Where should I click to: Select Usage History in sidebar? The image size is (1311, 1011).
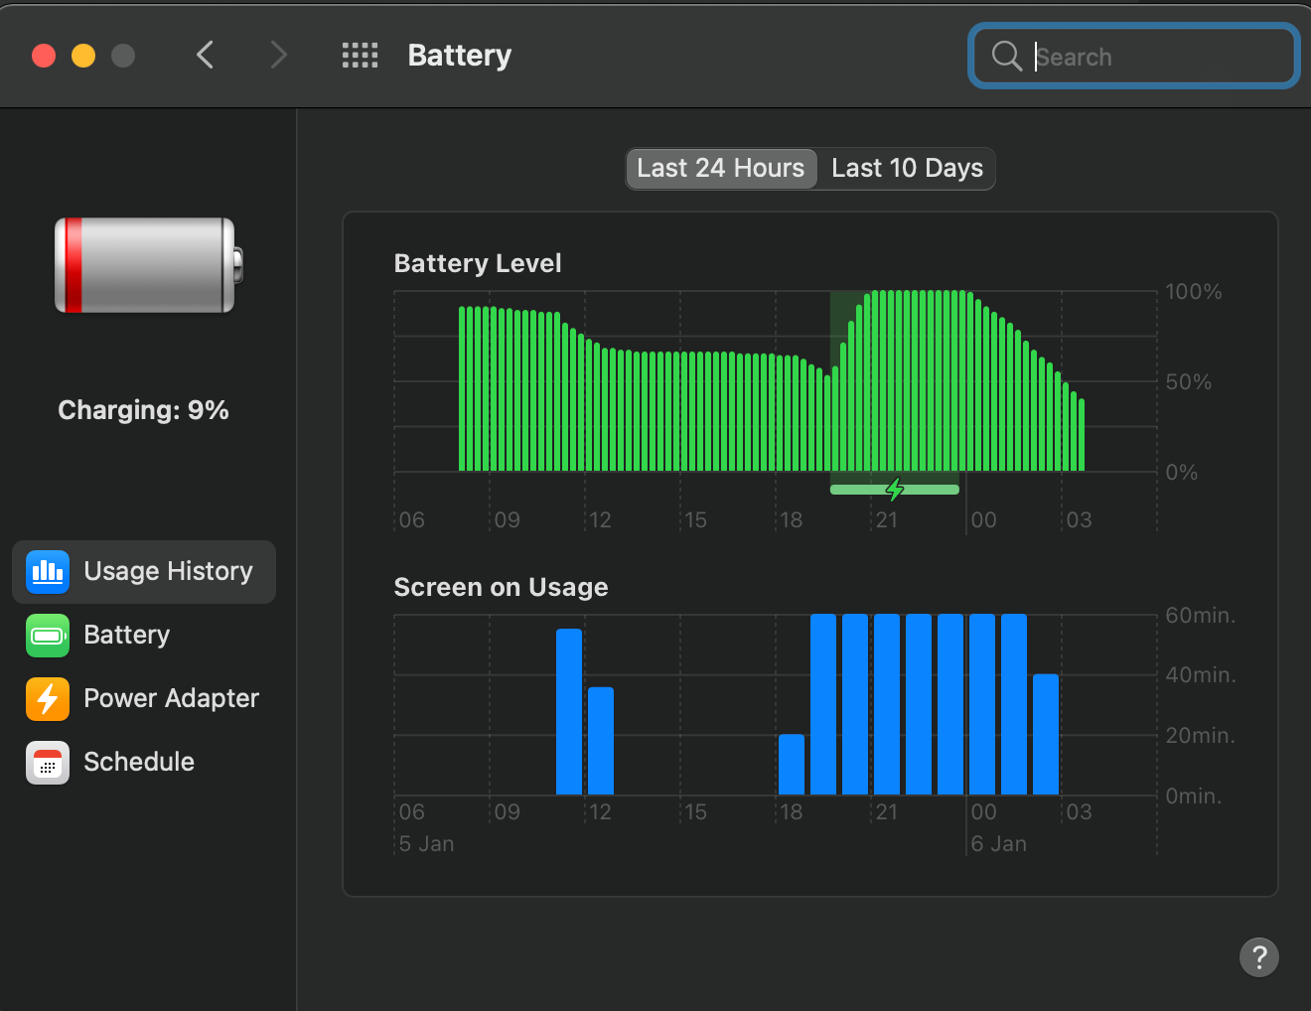[x=144, y=572]
